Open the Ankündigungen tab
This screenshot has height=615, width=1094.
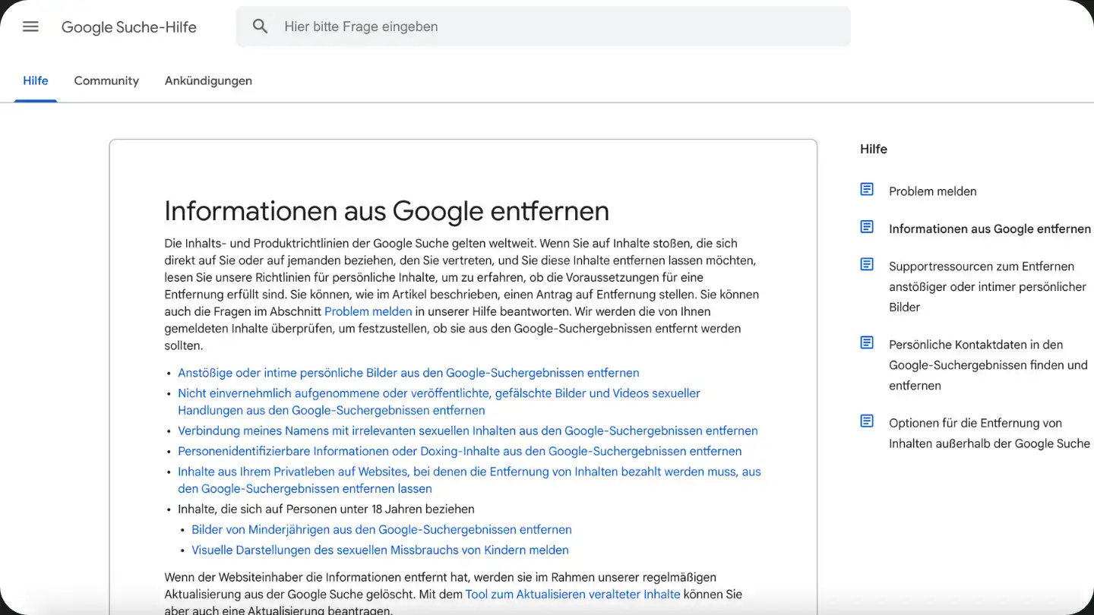208,80
